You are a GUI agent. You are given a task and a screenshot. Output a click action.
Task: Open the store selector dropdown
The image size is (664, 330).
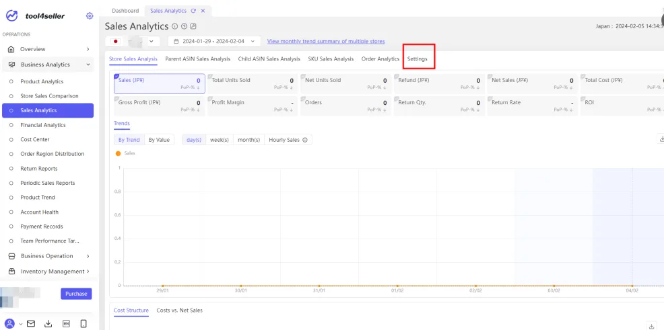pos(133,42)
